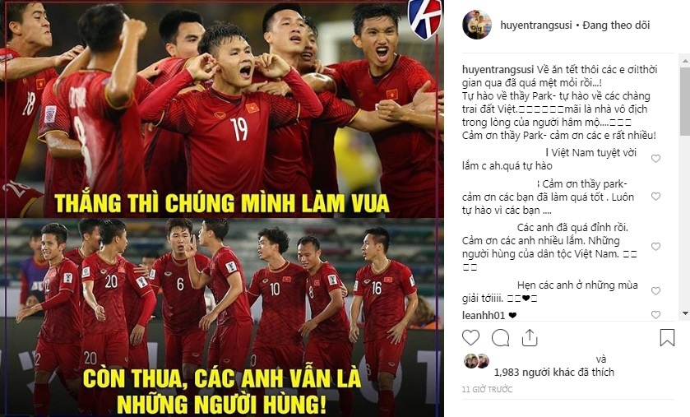Click the huyentrangsusi name in the caption
690x417 pixels.
[498, 69]
